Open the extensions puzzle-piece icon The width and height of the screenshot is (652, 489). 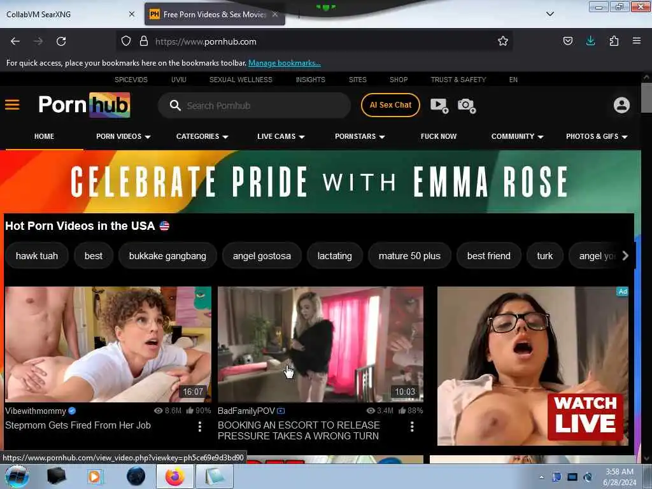click(x=614, y=41)
